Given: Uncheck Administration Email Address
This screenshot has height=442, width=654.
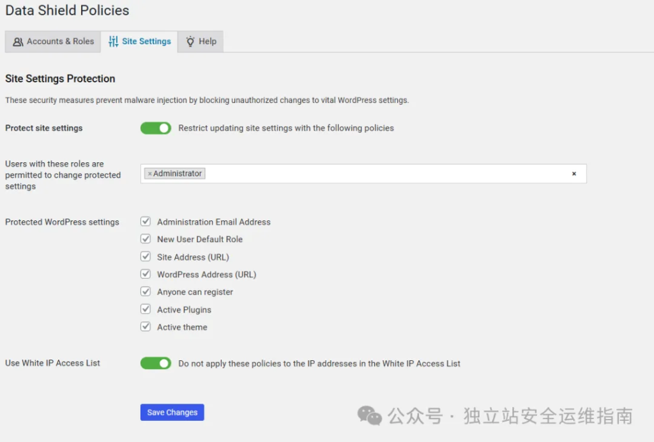Looking at the screenshot, I should tap(146, 222).
